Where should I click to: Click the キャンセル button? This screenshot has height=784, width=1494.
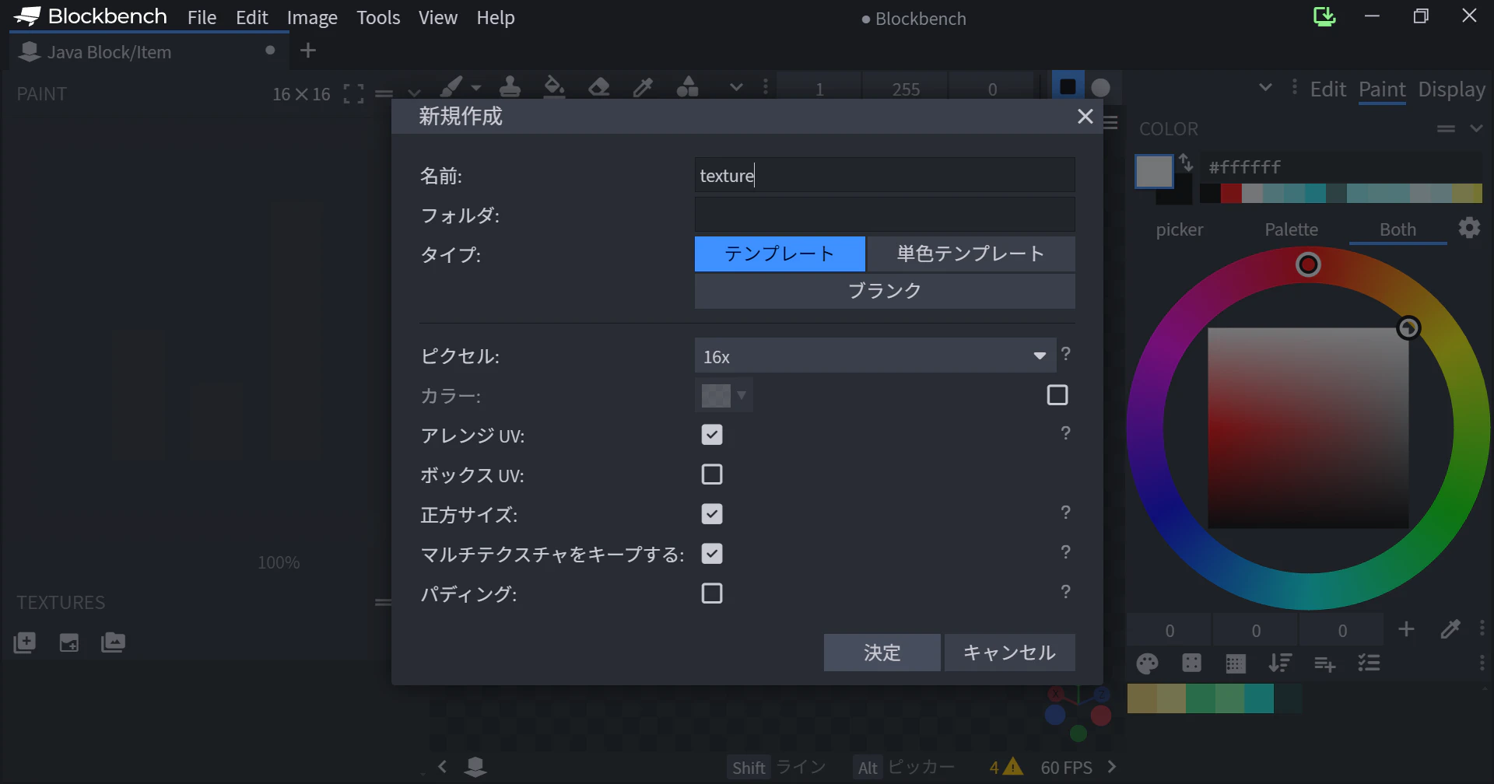pyautogui.click(x=1010, y=653)
